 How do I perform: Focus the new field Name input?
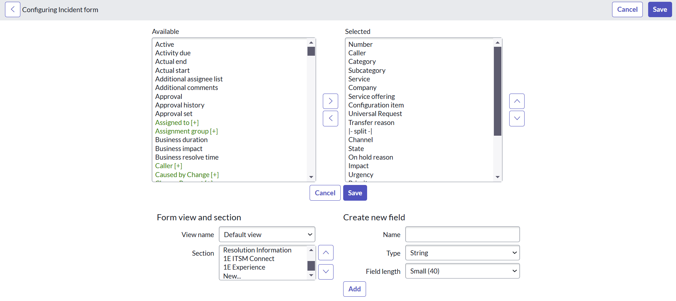[x=462, y=235]
